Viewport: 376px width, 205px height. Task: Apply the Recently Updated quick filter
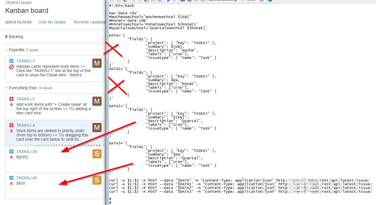point(89,22)
